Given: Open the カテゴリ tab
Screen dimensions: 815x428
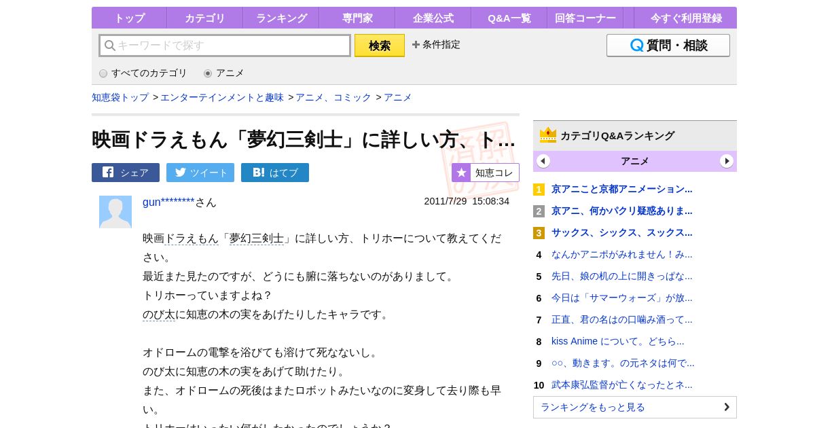Looking at the screenshot, I should pos(204,18).
